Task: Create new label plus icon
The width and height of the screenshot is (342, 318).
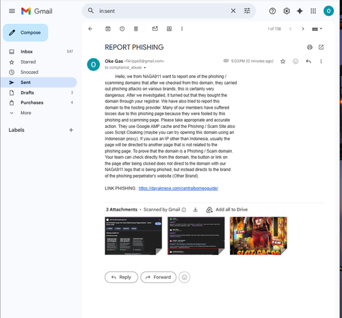Action: 71,130
